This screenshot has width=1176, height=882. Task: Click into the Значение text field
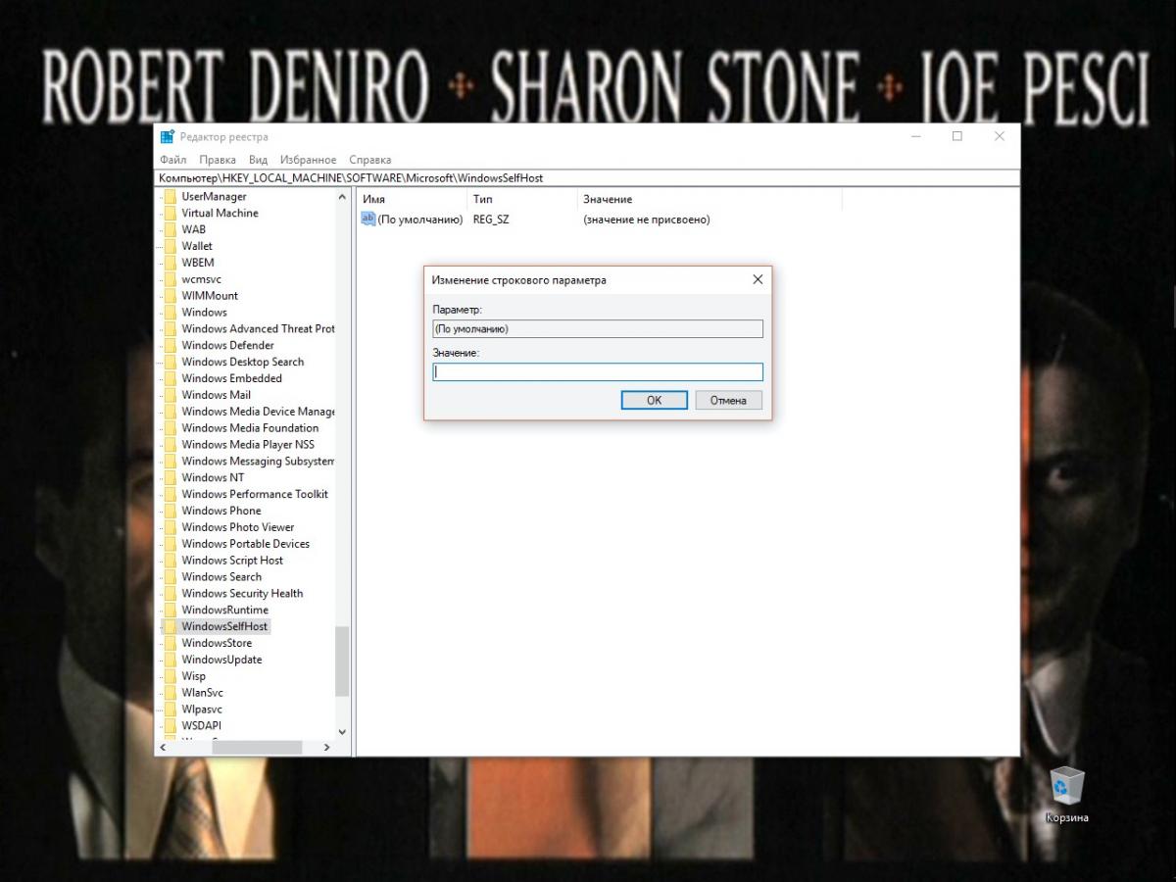(x=598, y=372)
